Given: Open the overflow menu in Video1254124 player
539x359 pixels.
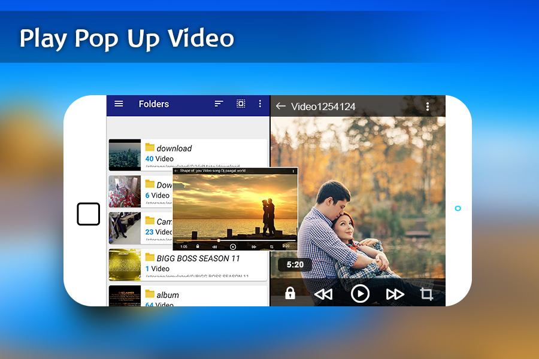Looking at the screenshot, I should pyautogui.click(x=428, y=107).
